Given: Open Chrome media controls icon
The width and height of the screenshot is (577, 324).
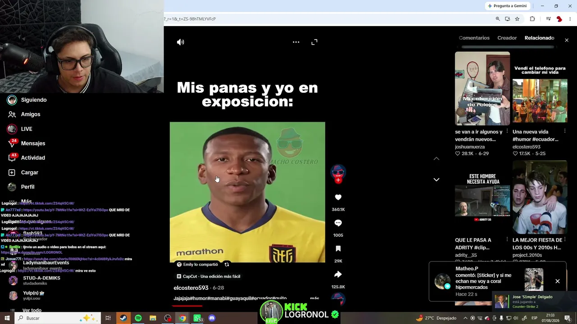Looking at the screenshot, I should 548,19.
